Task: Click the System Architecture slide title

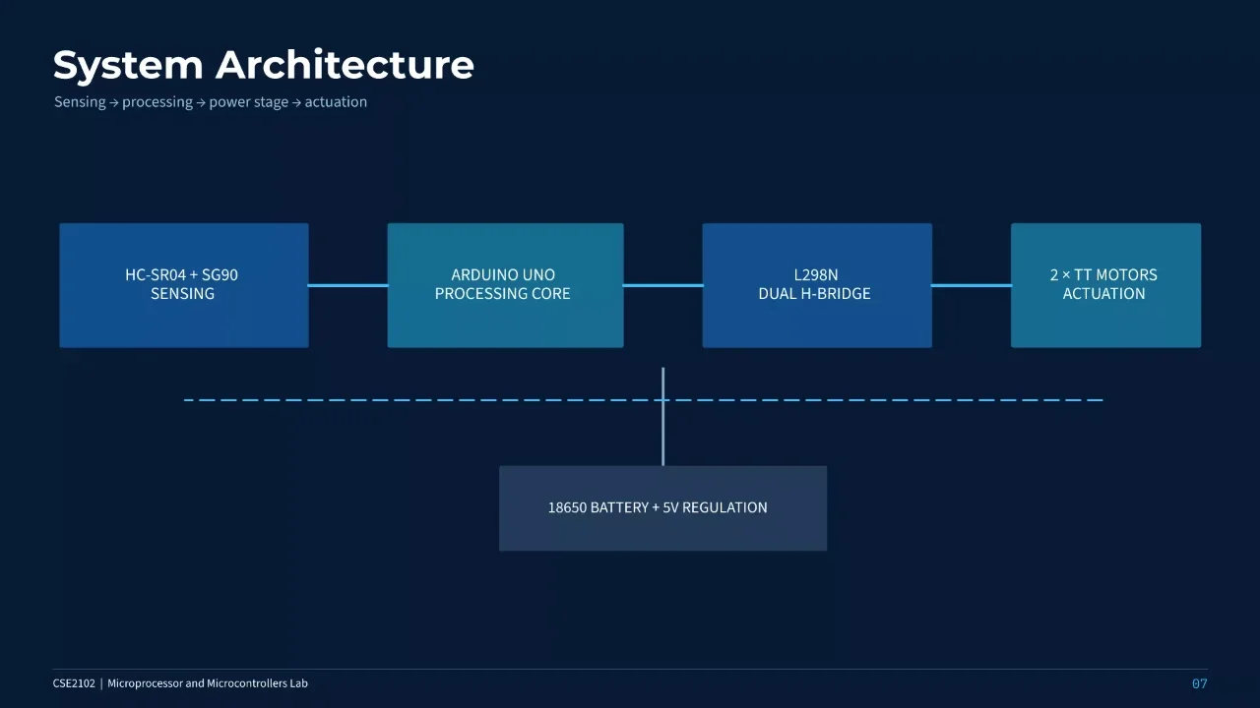Action: click(x=263, y=65)
